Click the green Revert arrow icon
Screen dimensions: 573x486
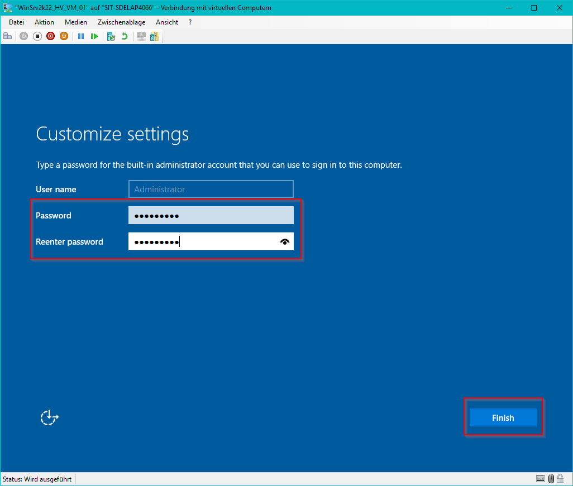coord(125,36)
